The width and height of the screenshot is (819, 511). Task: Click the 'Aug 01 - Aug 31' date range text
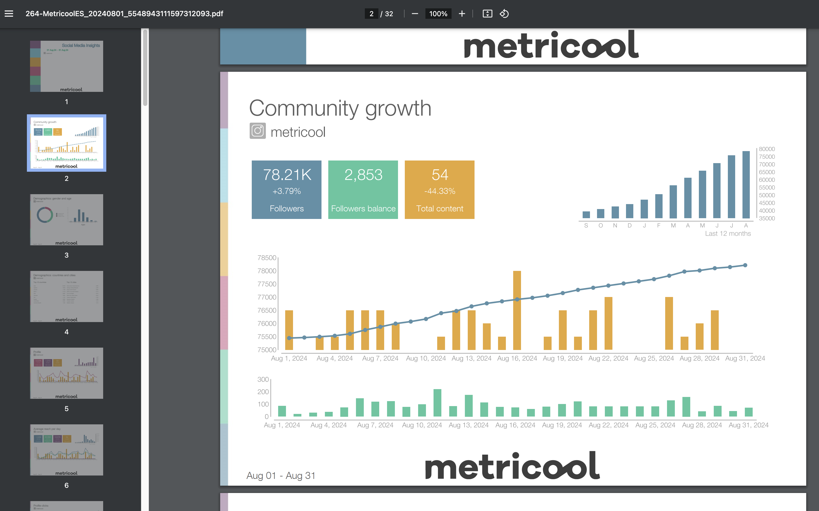tap(281, 476)
